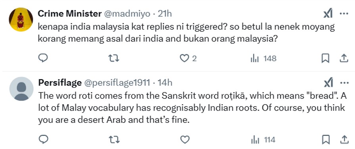Image resolution: width=355 pixels, height=149 pixels.
Task: Bookmark the Crime Minister tweet
Action: (x=325, y=59)
